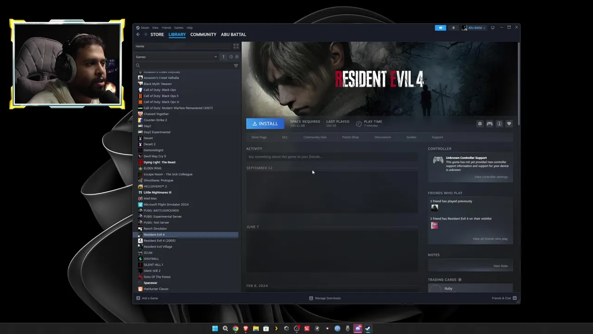
Task: Open Manage Downloads at the bottom
Action: [x=325, y=298]
